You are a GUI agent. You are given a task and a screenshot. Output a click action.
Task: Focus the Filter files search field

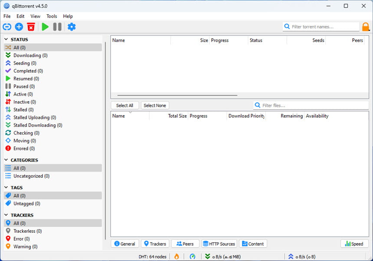tap(311, 105)
